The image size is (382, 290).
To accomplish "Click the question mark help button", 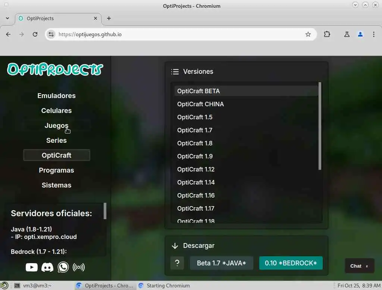I will click(177, 263).
